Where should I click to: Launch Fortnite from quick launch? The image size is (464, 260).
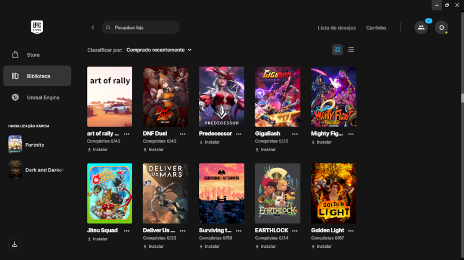pos(37,145)
